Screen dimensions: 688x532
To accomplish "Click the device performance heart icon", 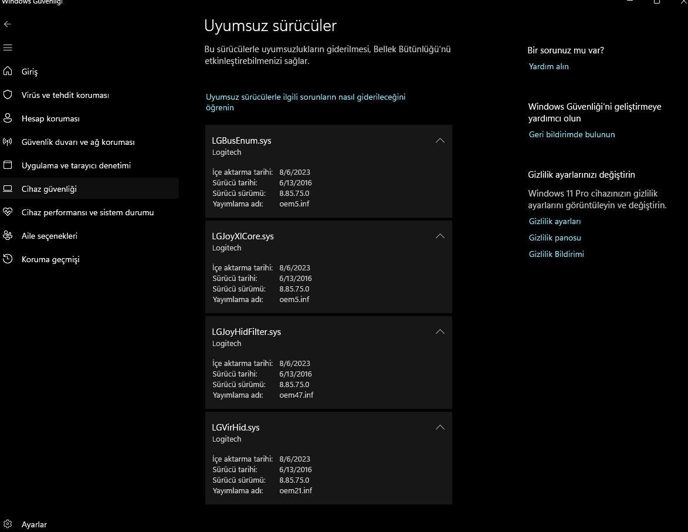I will click(x=8, y=212).
